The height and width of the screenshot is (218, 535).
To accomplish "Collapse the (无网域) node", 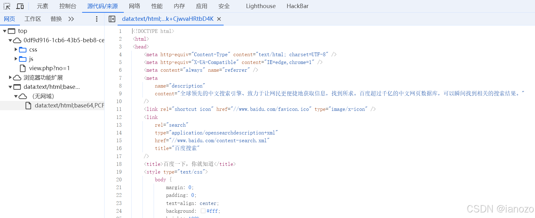I will point(16,96).
